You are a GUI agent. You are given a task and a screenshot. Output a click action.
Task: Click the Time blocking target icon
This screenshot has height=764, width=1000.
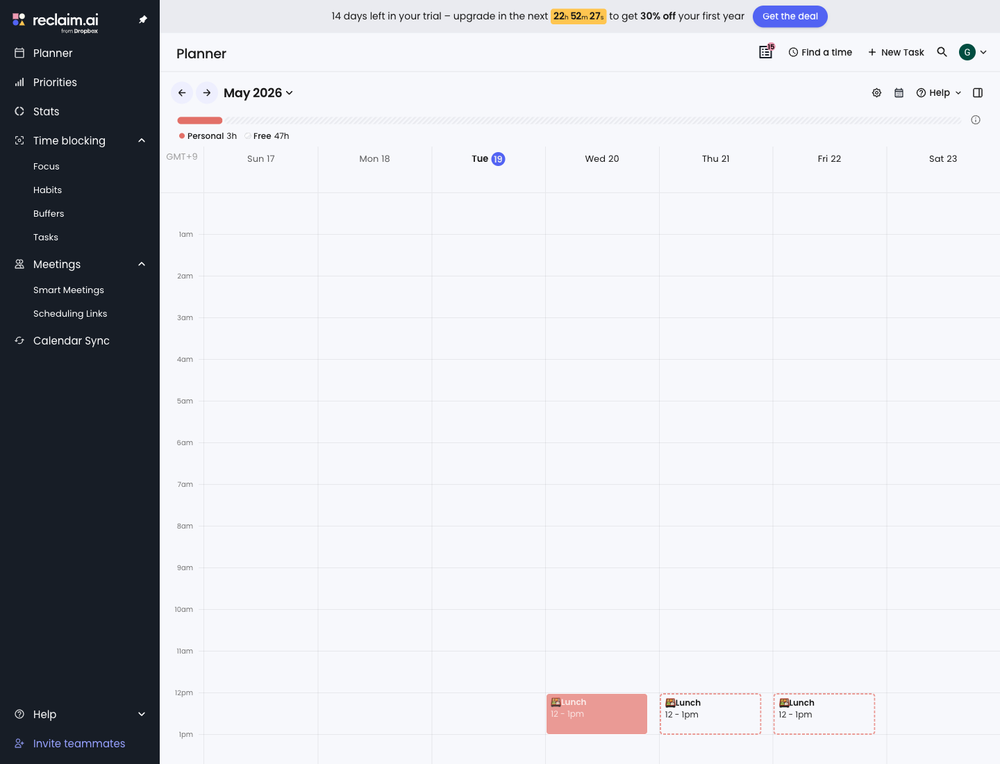tap(19, 140)
